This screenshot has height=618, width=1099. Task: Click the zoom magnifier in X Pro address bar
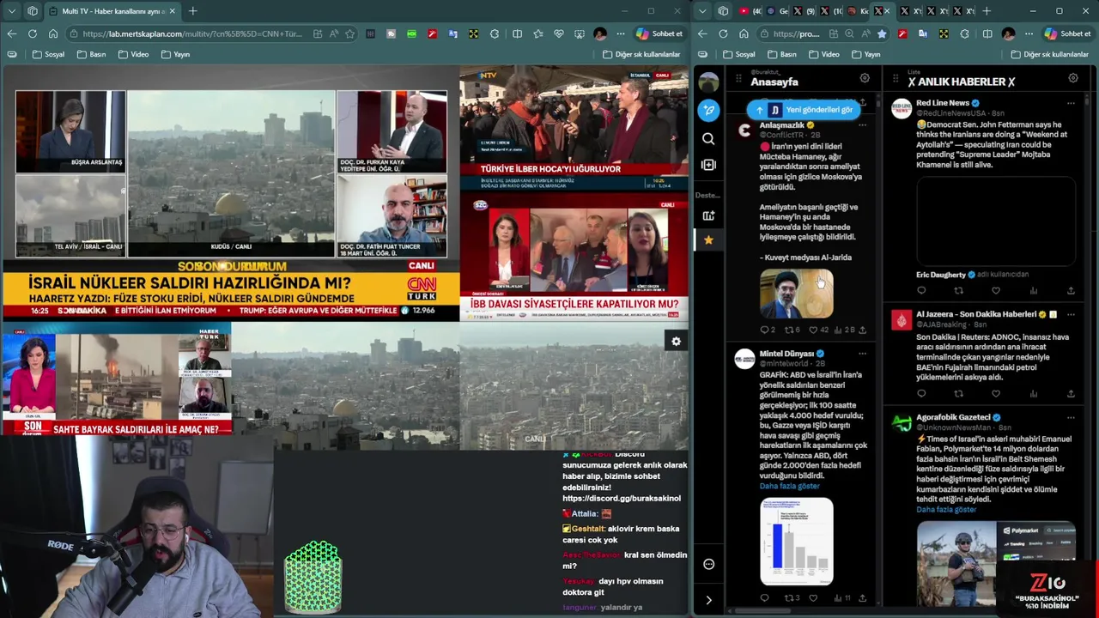[849, 33]
